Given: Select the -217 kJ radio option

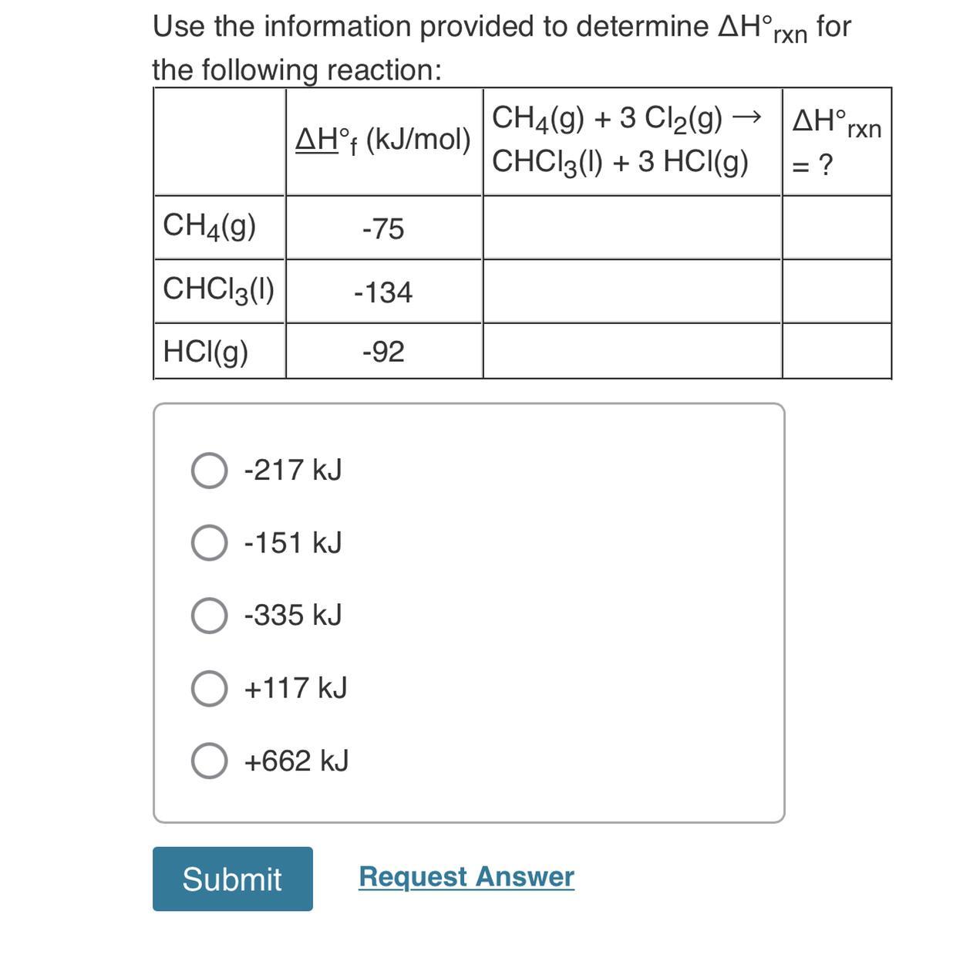Looking at the screenshot, I should coord(209,470).
